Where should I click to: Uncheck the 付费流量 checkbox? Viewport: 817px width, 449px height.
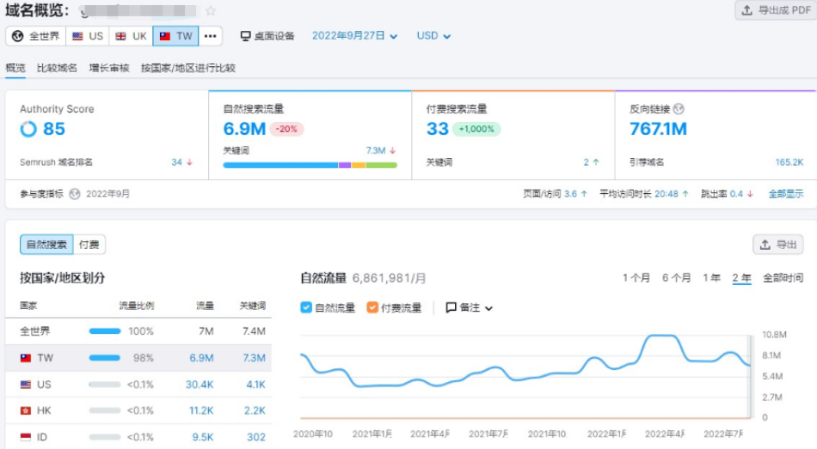(372, 307)
